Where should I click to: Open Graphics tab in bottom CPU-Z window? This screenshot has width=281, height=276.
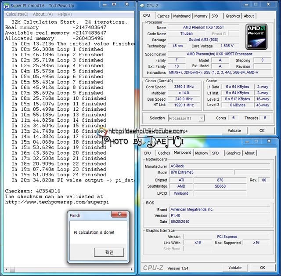tap(233, 153)
